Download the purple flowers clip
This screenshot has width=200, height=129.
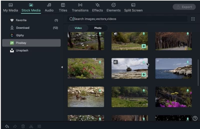188,90
